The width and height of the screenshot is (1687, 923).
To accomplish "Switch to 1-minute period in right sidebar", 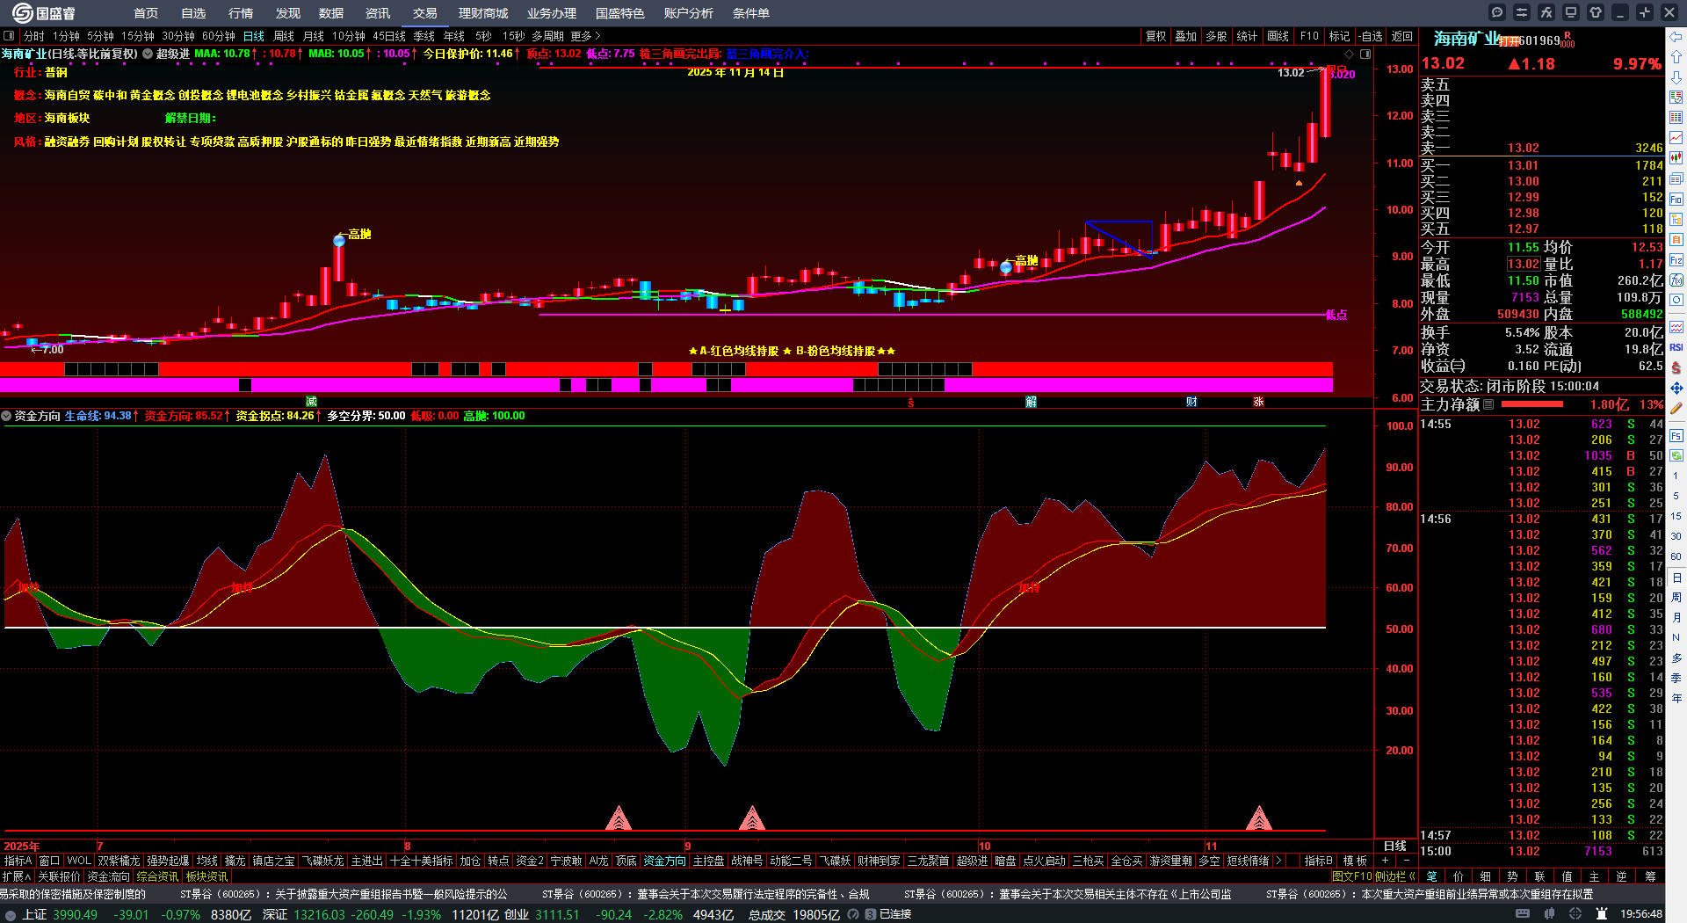I will click(1676, 476).
